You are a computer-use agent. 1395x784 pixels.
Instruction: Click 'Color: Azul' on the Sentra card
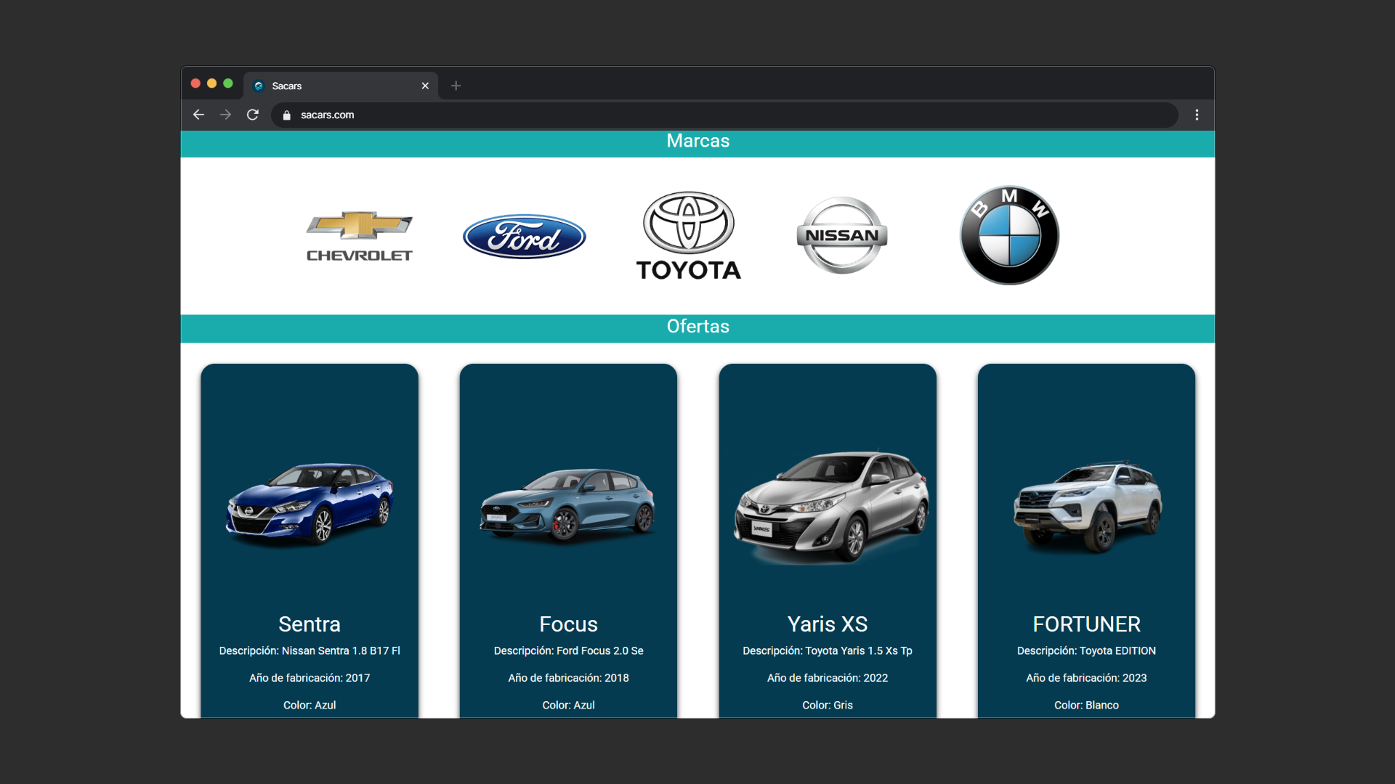(x=310, y=706)
